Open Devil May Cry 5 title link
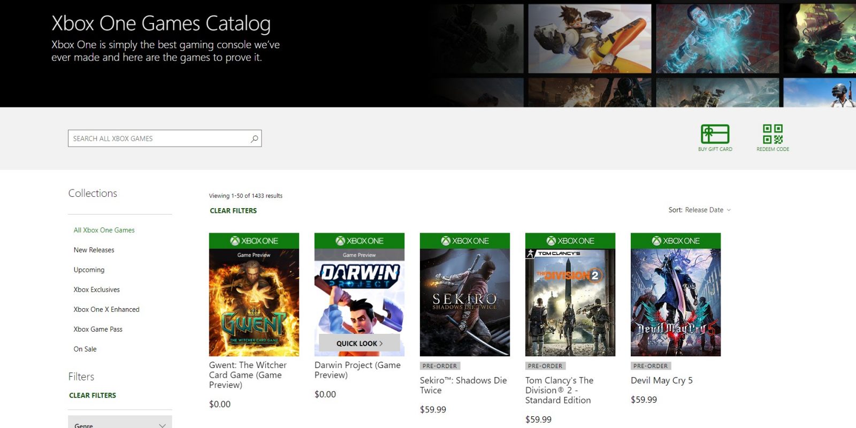 pos(662,380)
